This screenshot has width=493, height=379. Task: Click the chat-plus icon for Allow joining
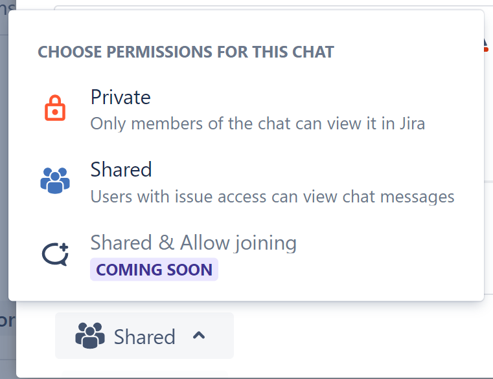pyautogui.click(x=55, y=254)
